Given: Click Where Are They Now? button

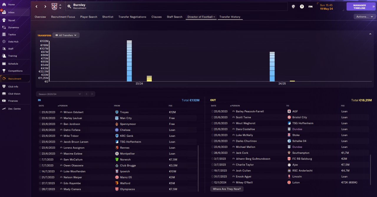Looking at the screenshot, I should point(227,189).
